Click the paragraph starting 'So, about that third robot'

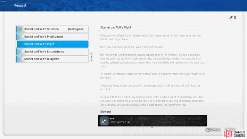pyautogui.click(x=152, y=101)
